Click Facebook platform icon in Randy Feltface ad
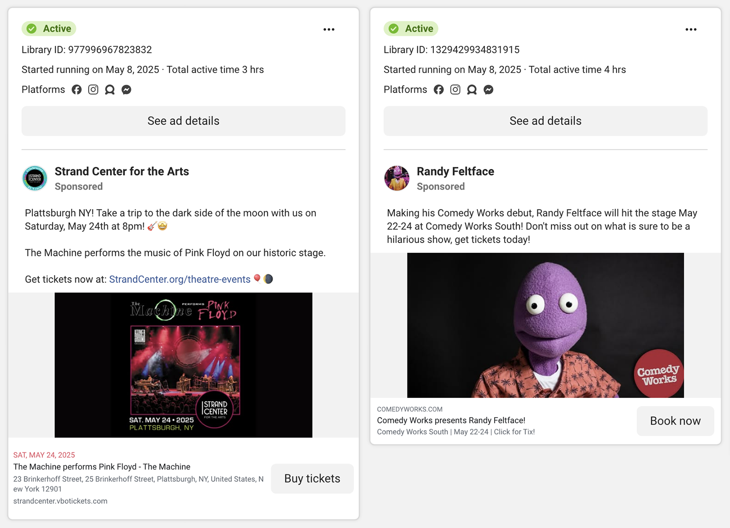The image size is (730, 528). pos(438,89)
